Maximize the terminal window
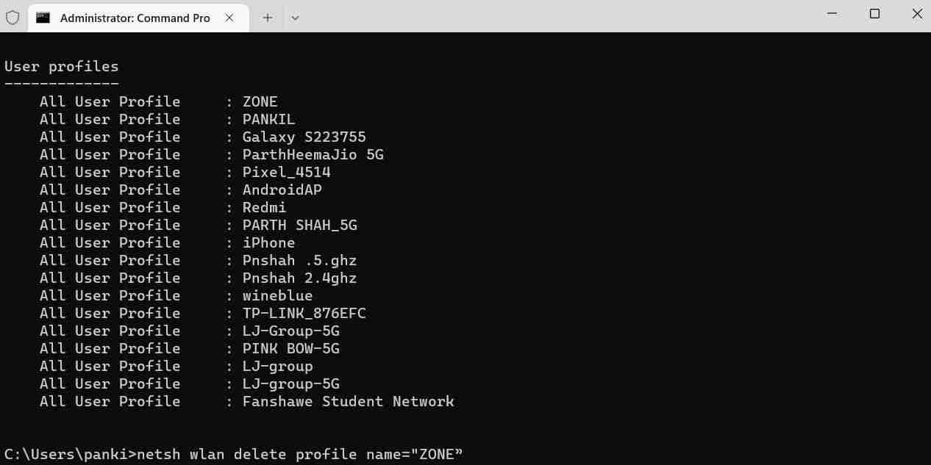Screen dimensions: 931x465 click(874, 13)
